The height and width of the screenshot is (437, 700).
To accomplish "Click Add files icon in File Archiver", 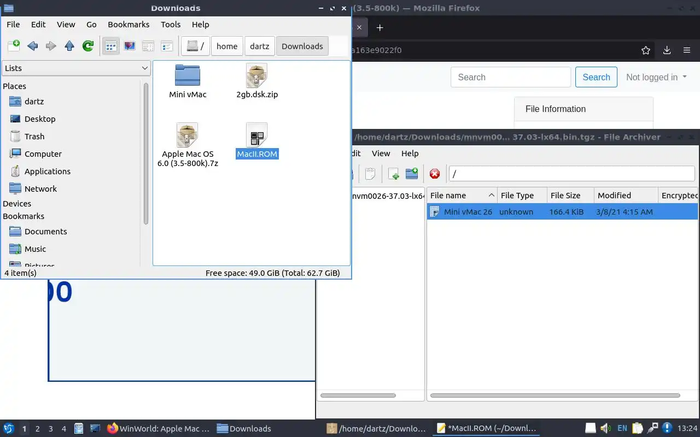I will point(393,174).
